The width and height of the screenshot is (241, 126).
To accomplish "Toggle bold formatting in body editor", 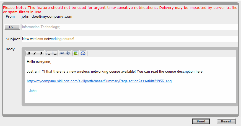I will pyautogui.click(x=29, y=53).
